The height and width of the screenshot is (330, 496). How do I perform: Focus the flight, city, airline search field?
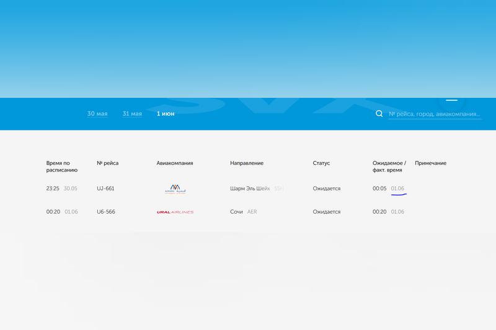coord(434,114)
